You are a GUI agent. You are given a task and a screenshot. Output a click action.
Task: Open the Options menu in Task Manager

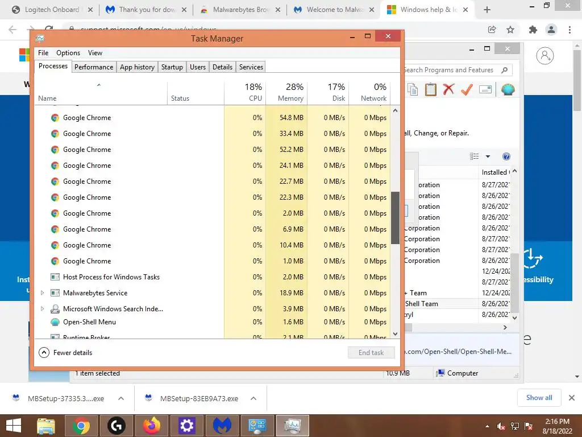pyautogui.click(x=68, y=53)
